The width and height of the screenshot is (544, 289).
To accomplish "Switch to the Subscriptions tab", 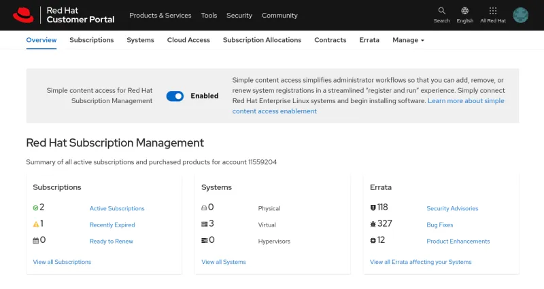I will pos(92,40).
